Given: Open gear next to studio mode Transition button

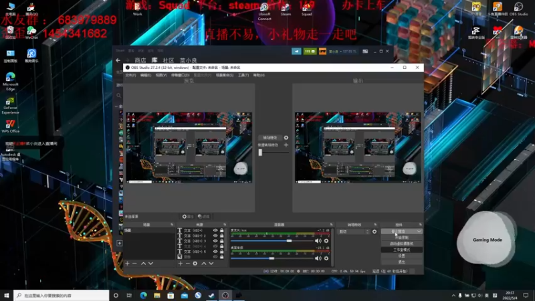Looking at the screenshot, I should (x=286, y=138).
